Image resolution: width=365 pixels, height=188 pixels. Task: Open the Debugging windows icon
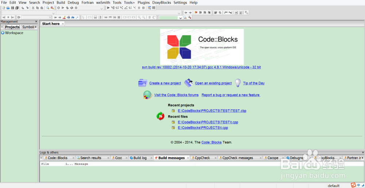[149, 8]
